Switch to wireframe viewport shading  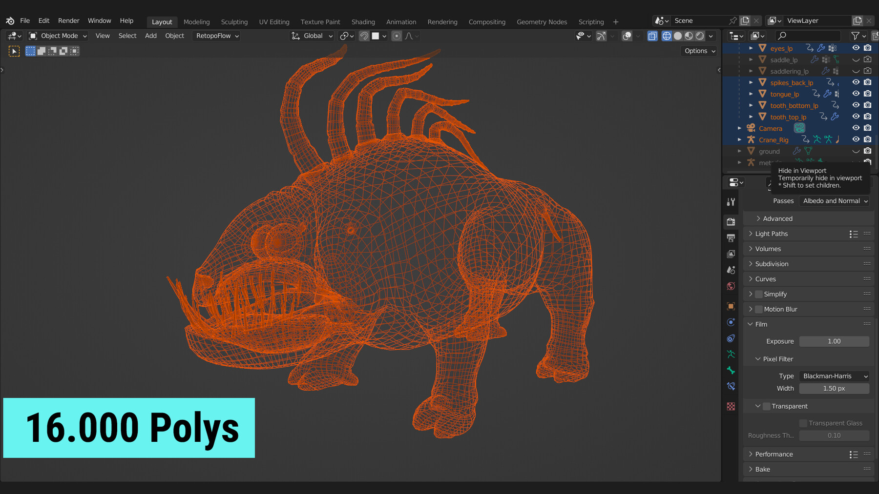667,36
